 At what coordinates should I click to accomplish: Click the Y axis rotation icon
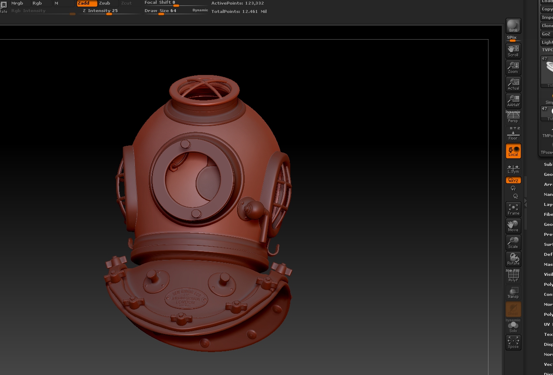513,188
